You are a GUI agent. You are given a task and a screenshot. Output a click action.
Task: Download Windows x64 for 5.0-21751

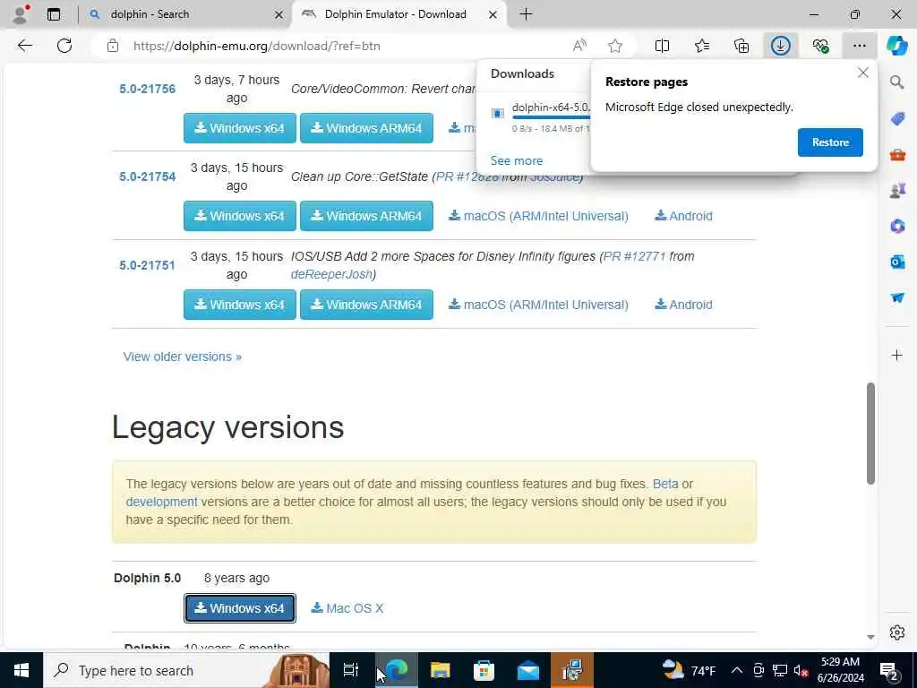click(x=240, y=305)
